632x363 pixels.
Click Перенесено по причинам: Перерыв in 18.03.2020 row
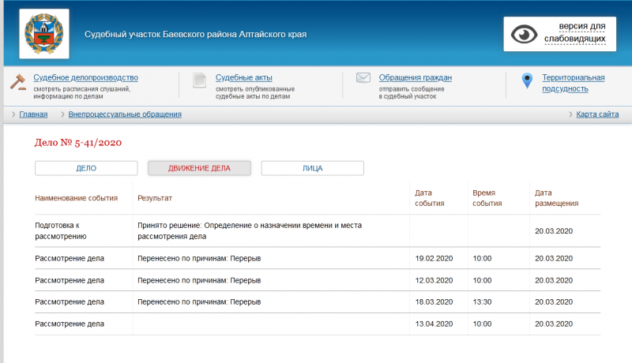click(x=199, y=301)
